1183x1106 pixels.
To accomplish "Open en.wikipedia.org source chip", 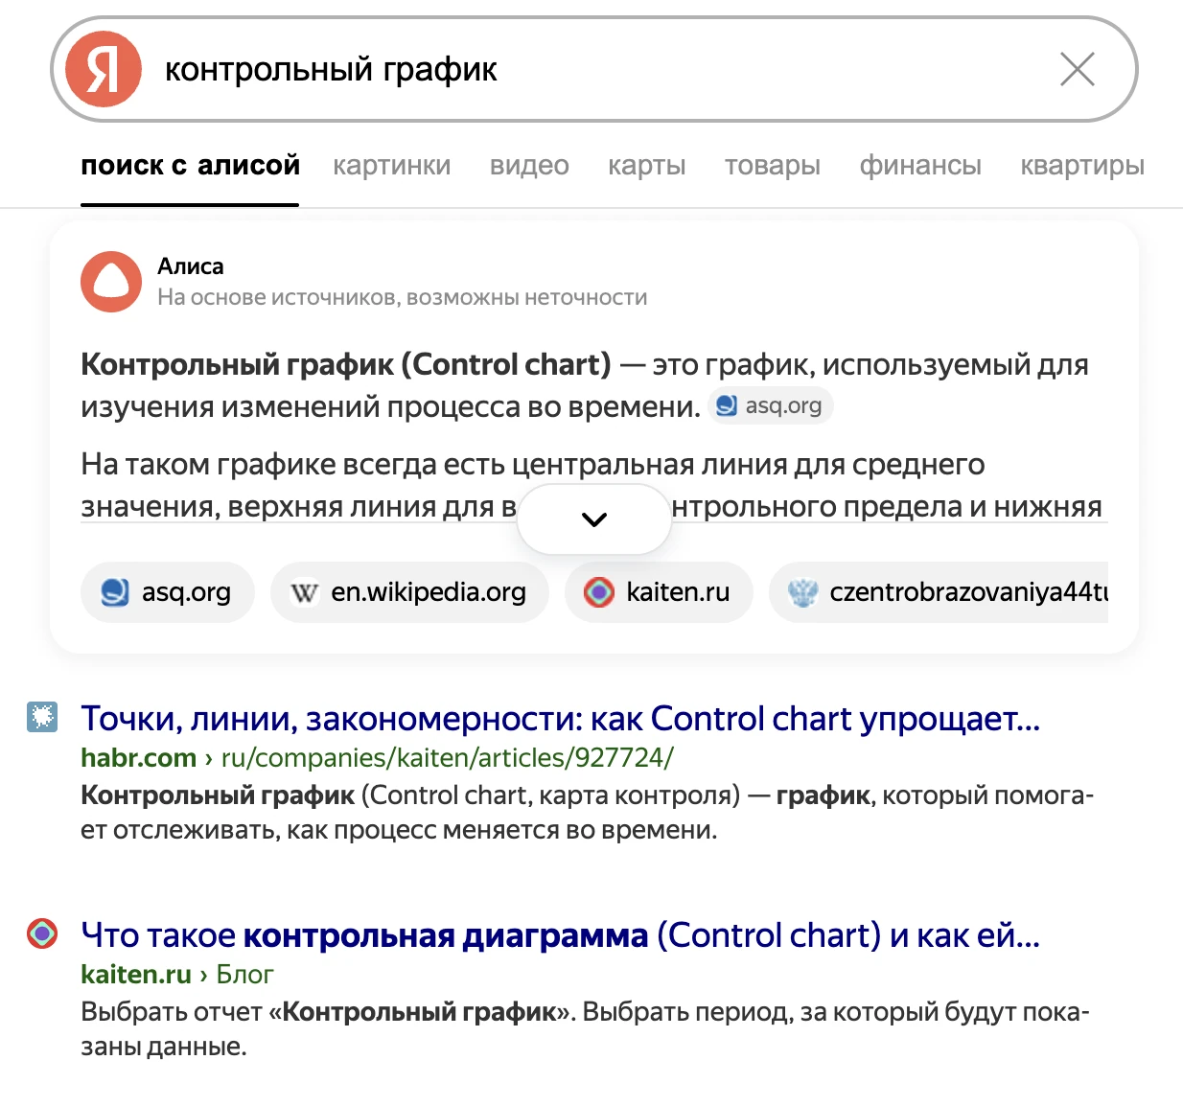I will (409, 592).
